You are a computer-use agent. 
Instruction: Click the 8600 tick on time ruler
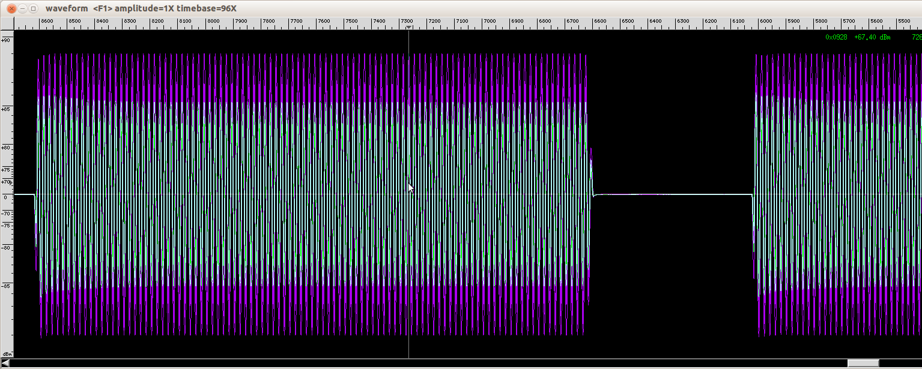pos(46,21)
